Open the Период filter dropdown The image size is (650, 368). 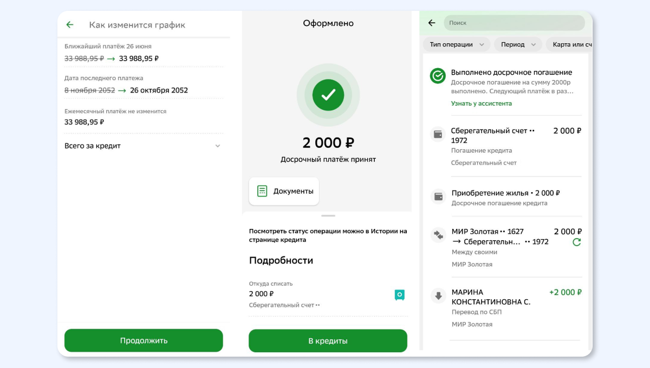pyautogui.click(x=518, y=44)
